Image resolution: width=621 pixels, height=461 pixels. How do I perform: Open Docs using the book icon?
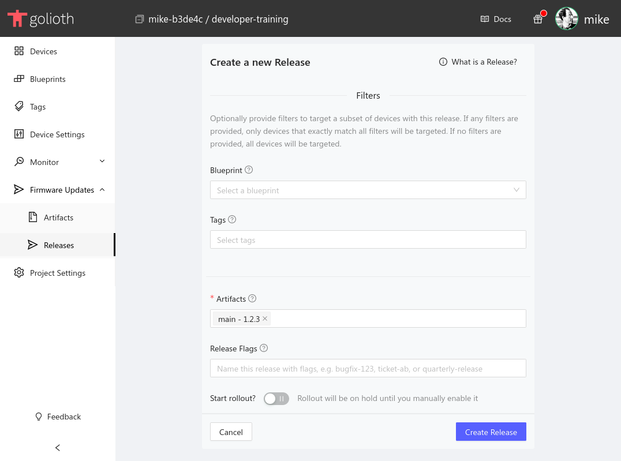(484, 19)
